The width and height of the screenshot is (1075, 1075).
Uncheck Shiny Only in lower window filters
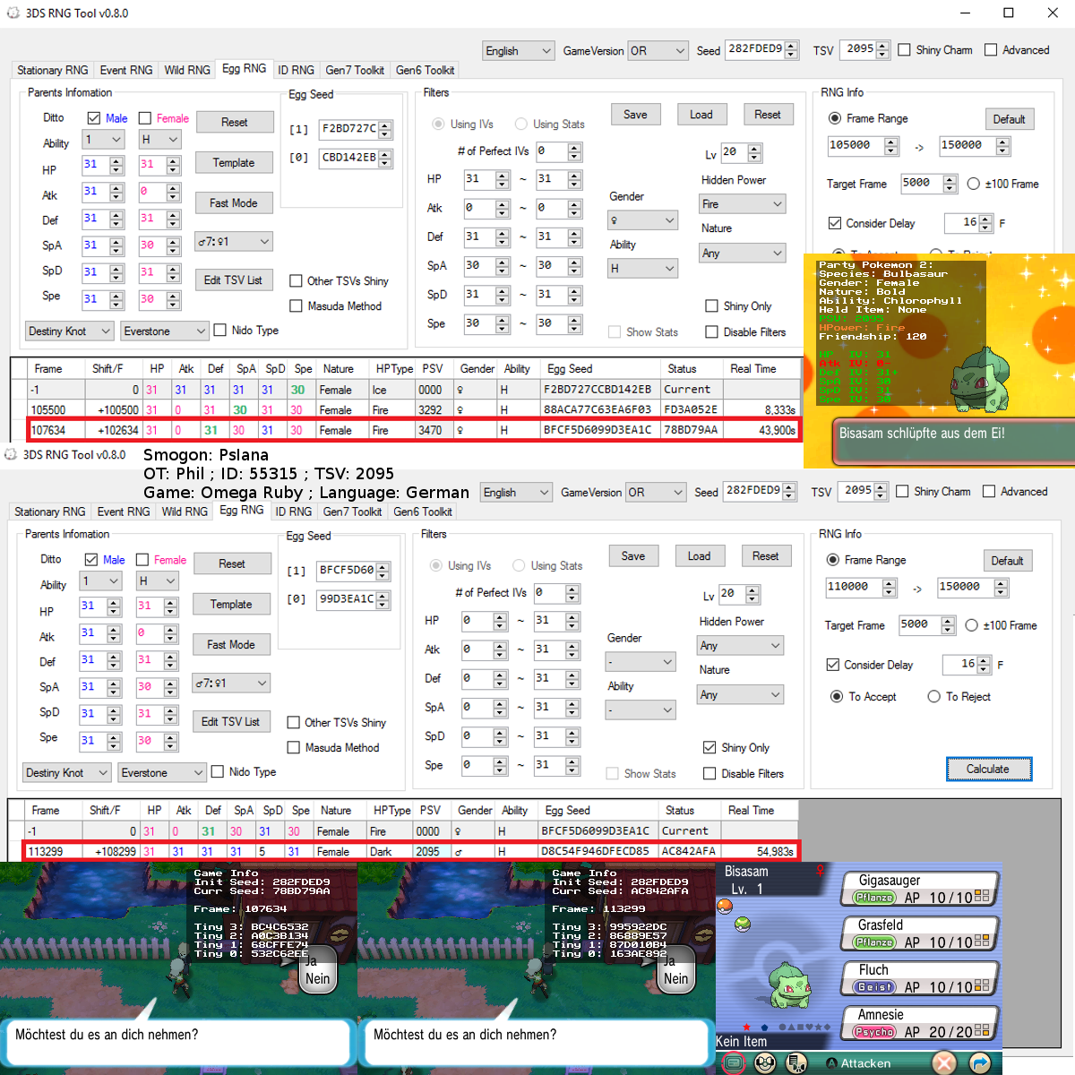pos(709,748)
